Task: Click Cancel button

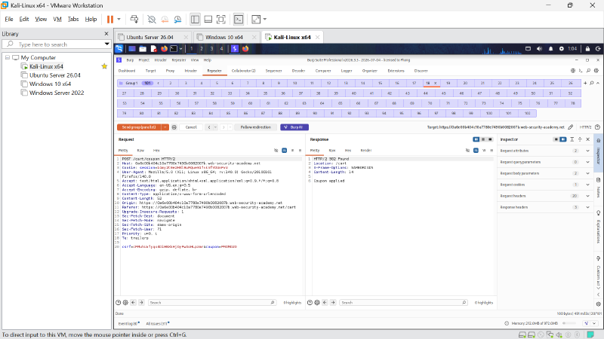Action: [191, 127]
